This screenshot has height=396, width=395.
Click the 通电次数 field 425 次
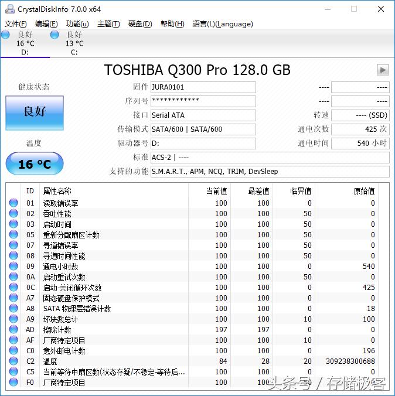[360, 129]
